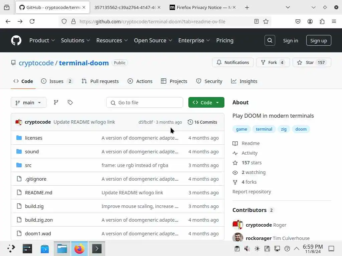Toggle reader view icon in address bar
342x256 pixels.
coord(256,21)
